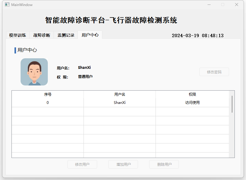Click the table's vertical scrollbar handle
The height and width of the screenshot is (180, 246).
pos(232,104)
